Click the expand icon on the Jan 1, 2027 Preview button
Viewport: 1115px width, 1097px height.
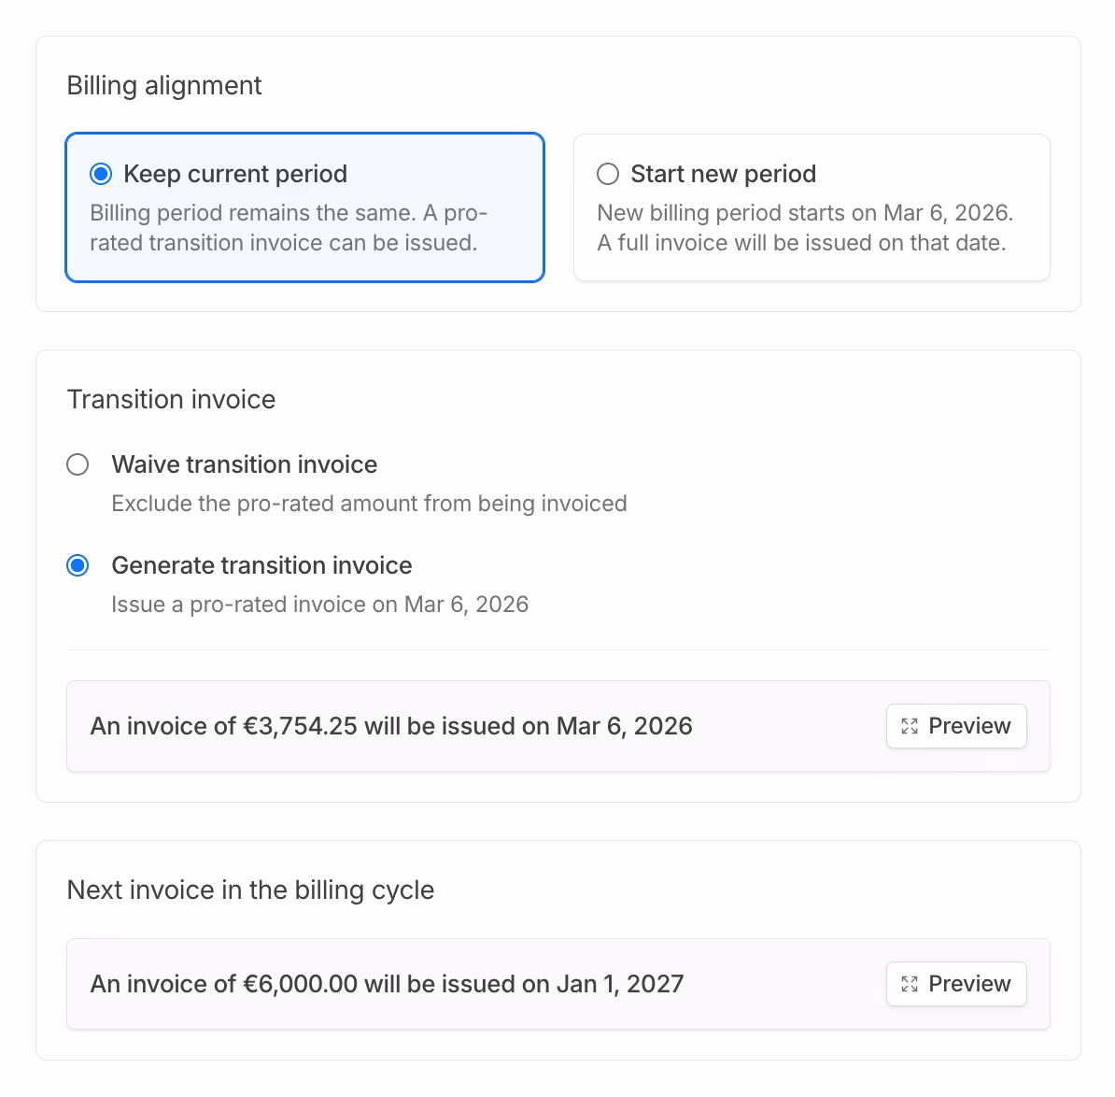[x=910, y=983]
